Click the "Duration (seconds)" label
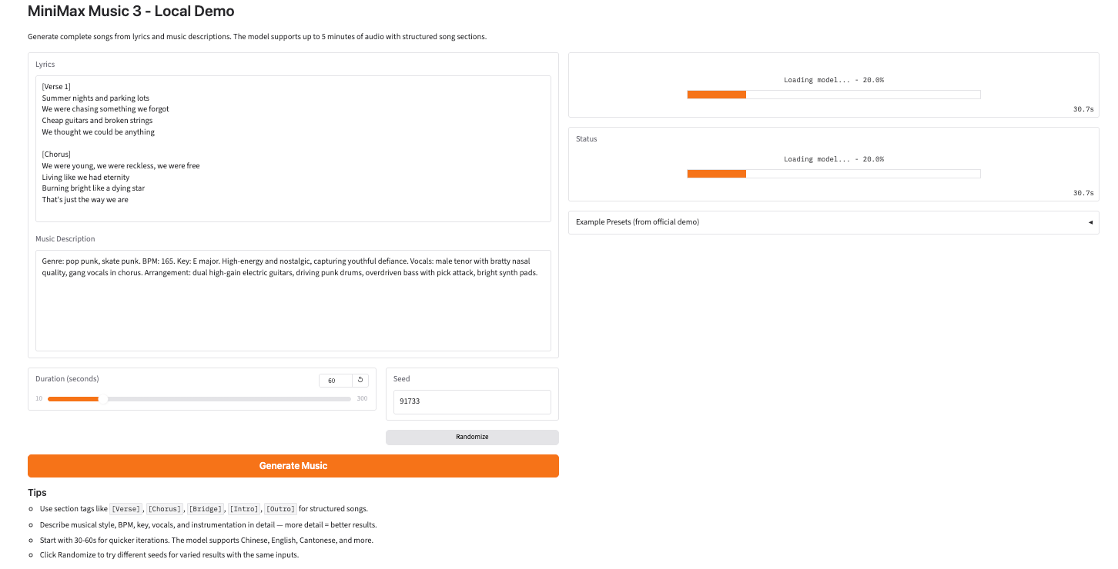This screenshot has width=1118, height=569. tap(67, 379)
